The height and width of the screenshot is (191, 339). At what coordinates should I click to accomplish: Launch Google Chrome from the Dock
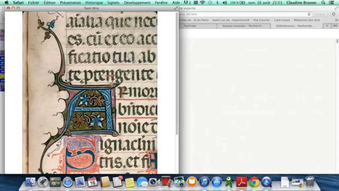[254, 182]
